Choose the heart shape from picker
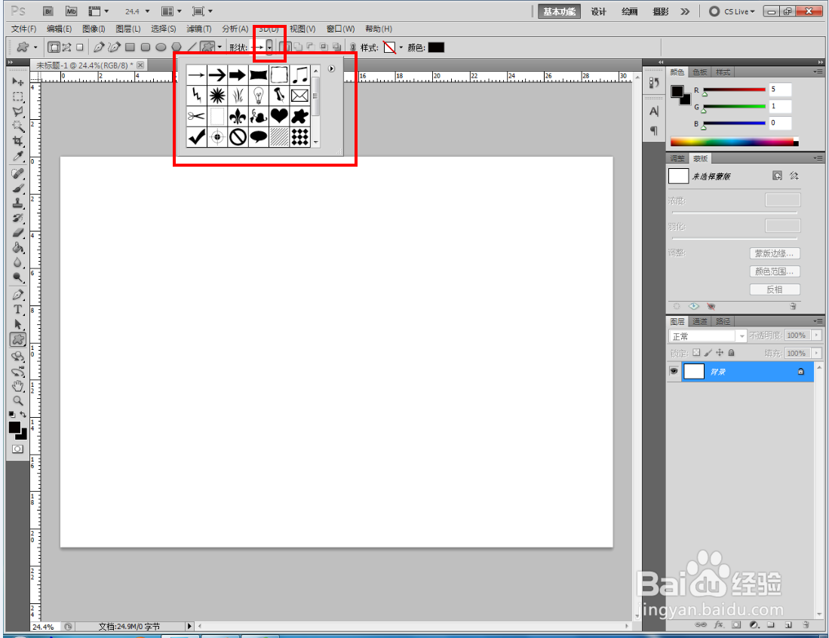 279,116
